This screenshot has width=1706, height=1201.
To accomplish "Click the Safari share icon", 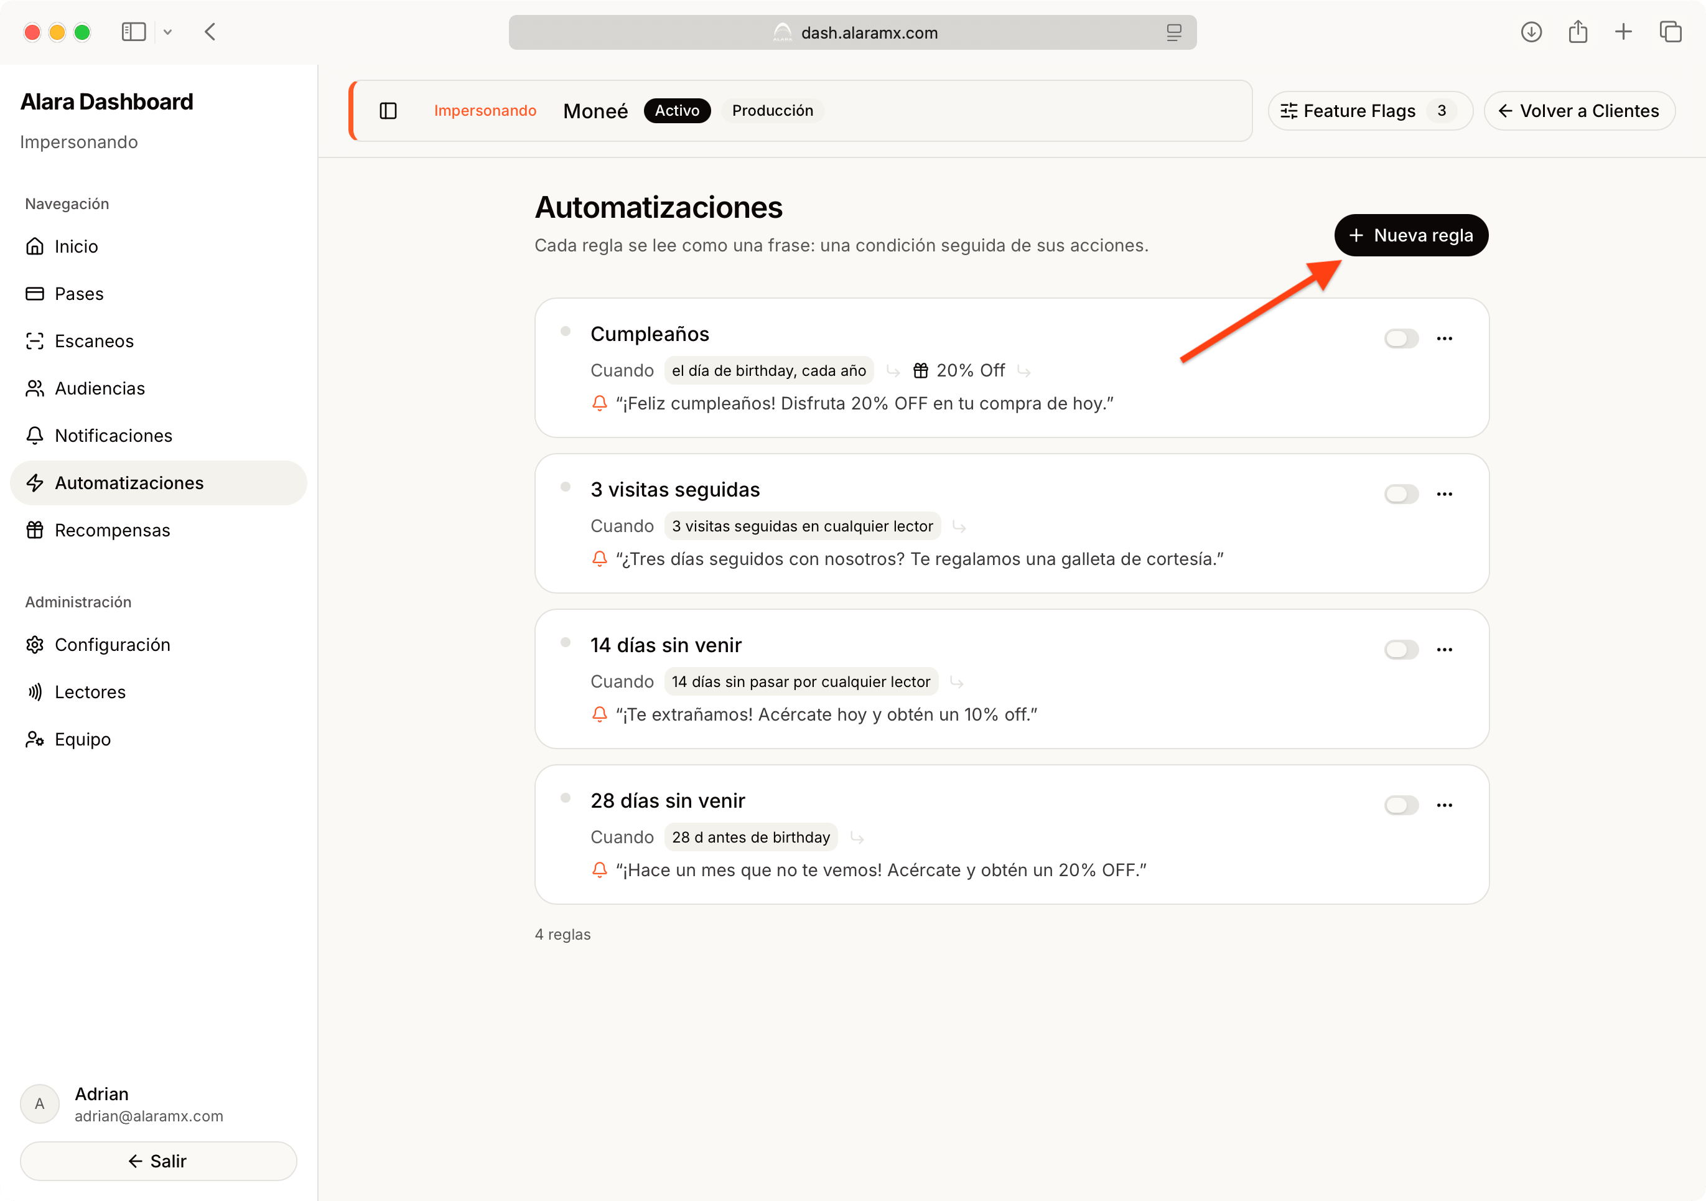I will 1578,32.
